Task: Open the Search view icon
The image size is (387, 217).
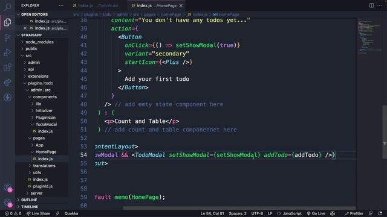Action: 7,7
